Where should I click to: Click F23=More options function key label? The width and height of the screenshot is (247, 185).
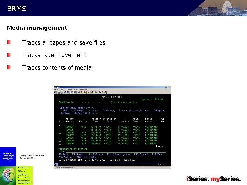point(87,157)
